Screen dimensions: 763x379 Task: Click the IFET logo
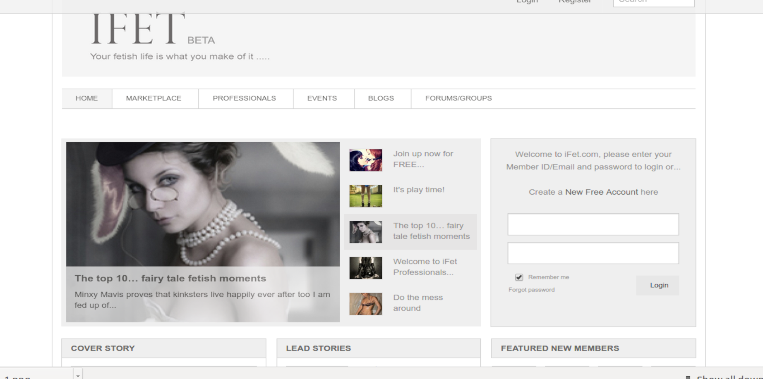click(x=138, y=30)
